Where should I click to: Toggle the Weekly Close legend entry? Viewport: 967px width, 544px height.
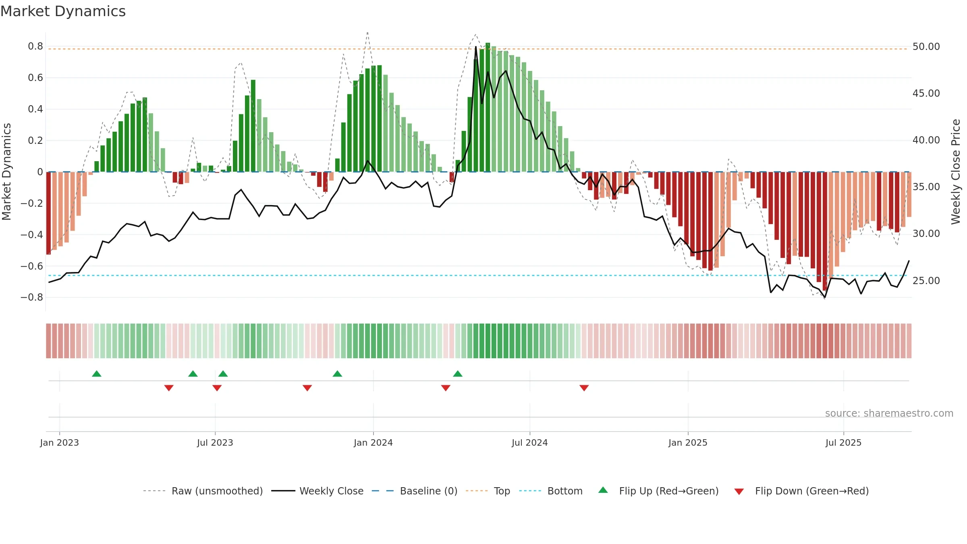317,491
